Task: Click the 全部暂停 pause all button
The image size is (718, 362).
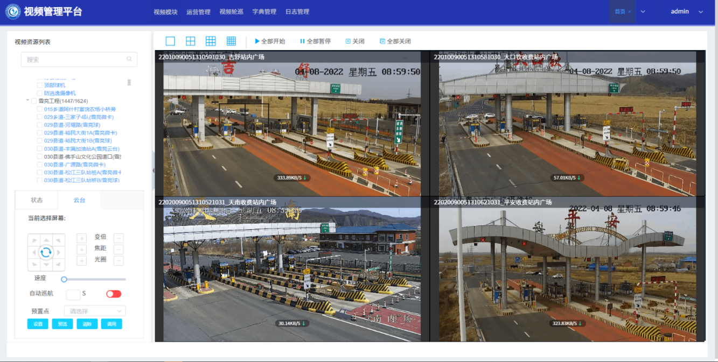Action: [315, 41]
